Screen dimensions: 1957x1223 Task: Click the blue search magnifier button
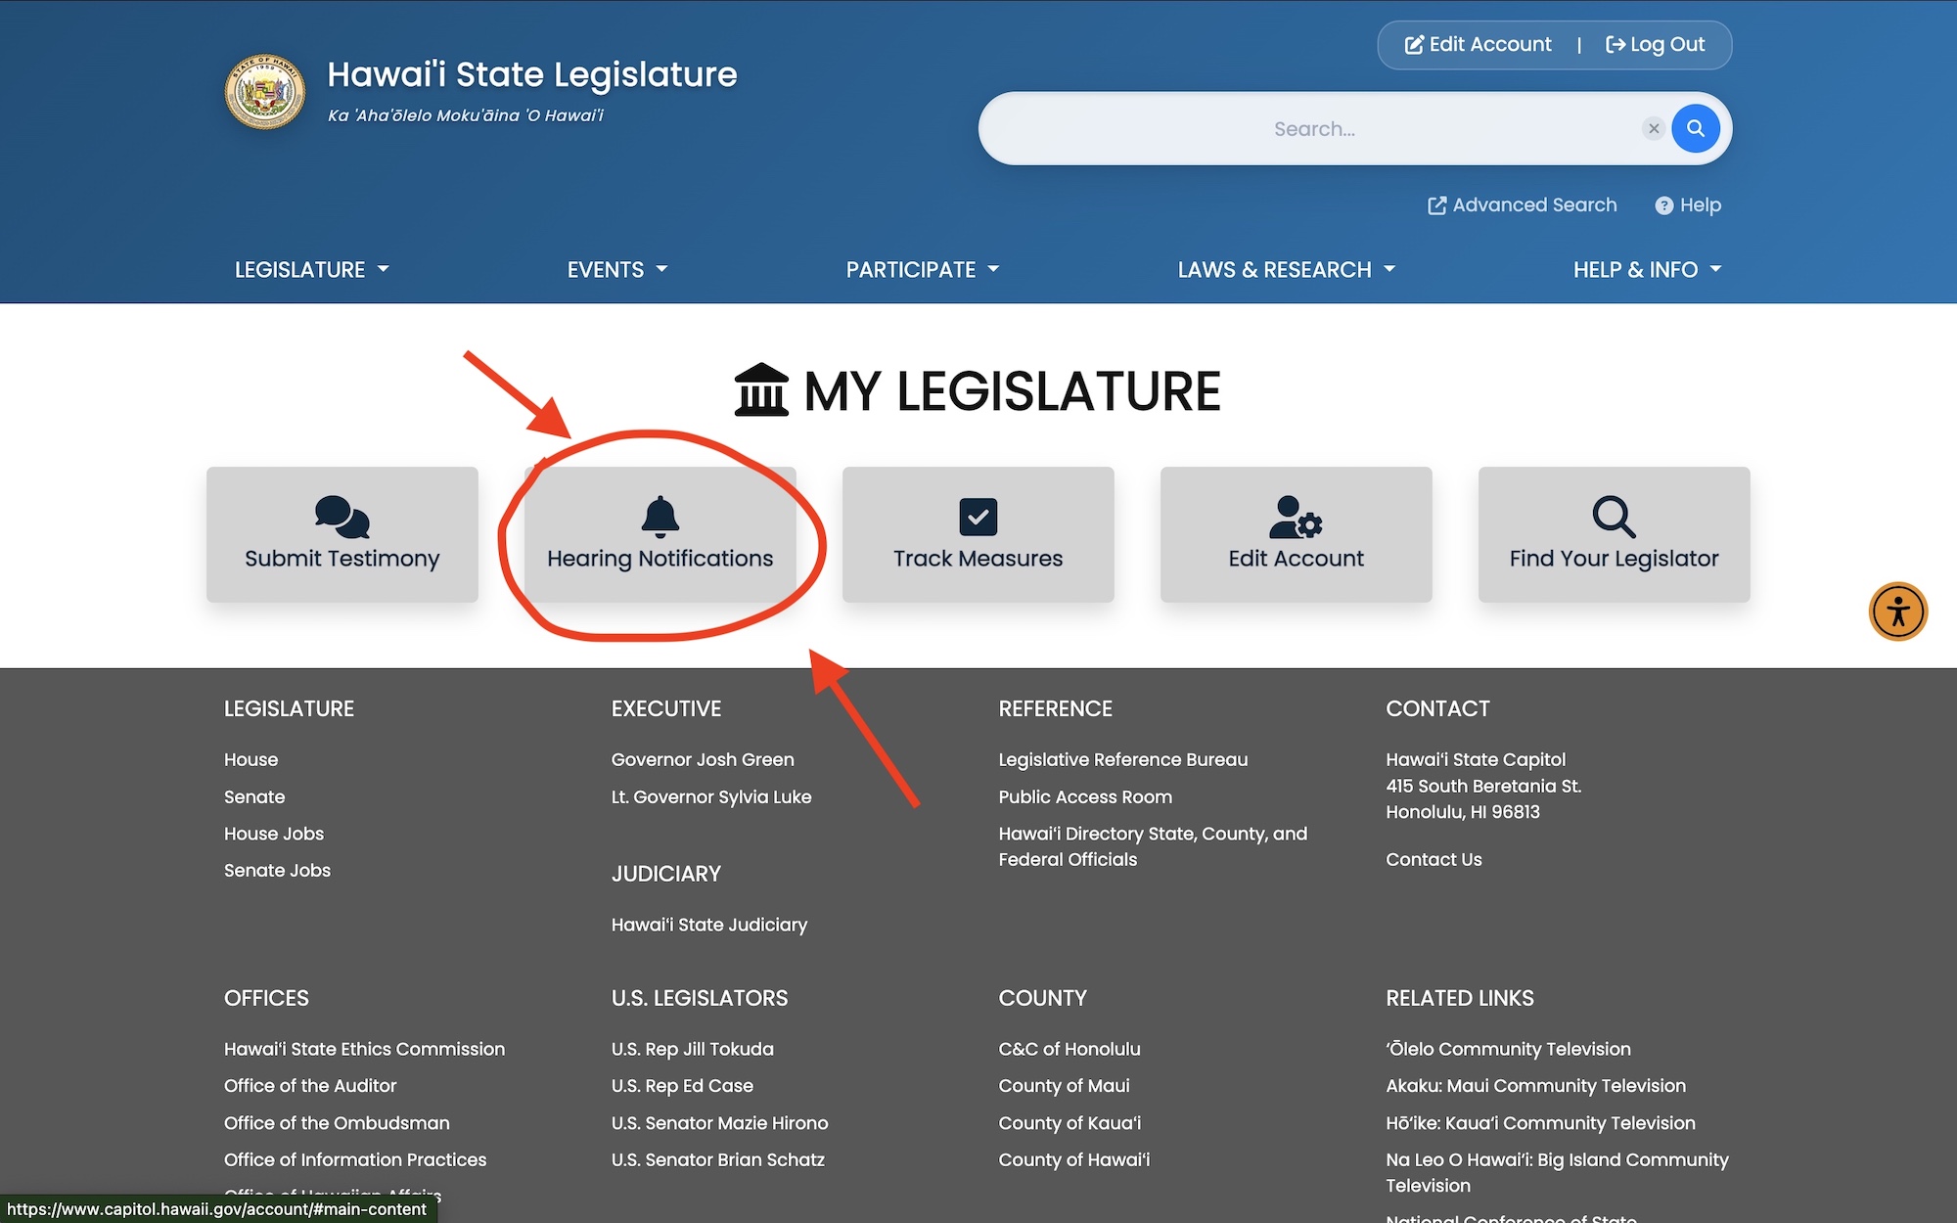(1696, 128)
